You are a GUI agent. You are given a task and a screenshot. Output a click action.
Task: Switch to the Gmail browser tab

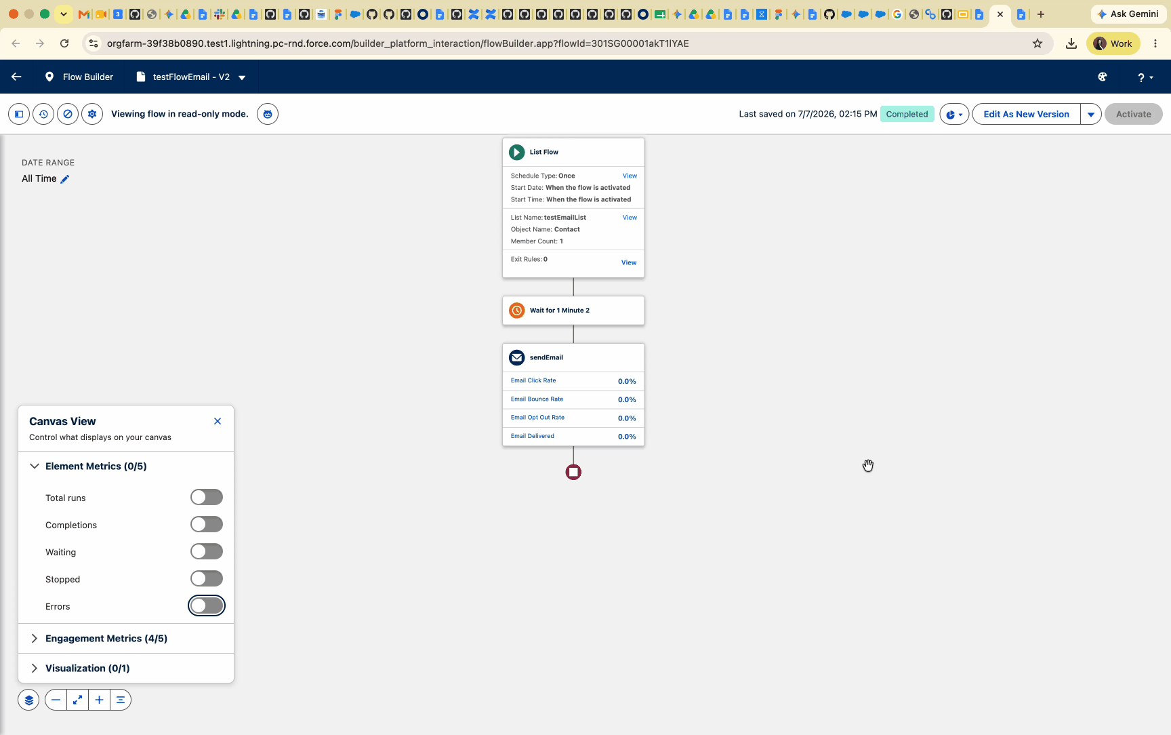coord(84,14)
